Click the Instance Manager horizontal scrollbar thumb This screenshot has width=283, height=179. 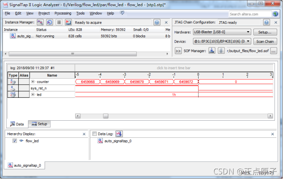point(73,54)
